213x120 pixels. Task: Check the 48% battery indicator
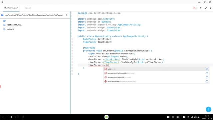pos(197,117)
